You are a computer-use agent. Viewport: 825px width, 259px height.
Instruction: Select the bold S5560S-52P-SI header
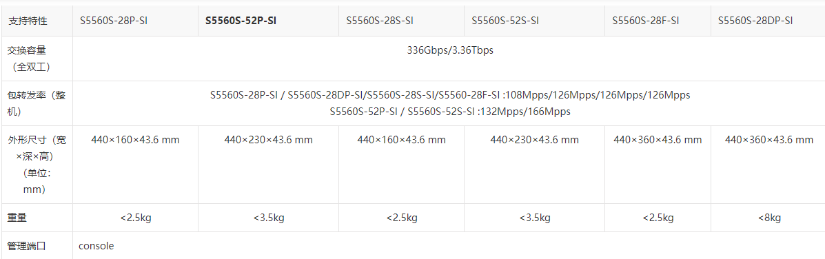(x=241, y=21)
